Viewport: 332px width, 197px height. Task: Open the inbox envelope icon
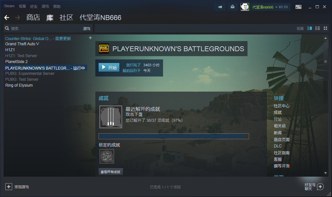[232, 7]
